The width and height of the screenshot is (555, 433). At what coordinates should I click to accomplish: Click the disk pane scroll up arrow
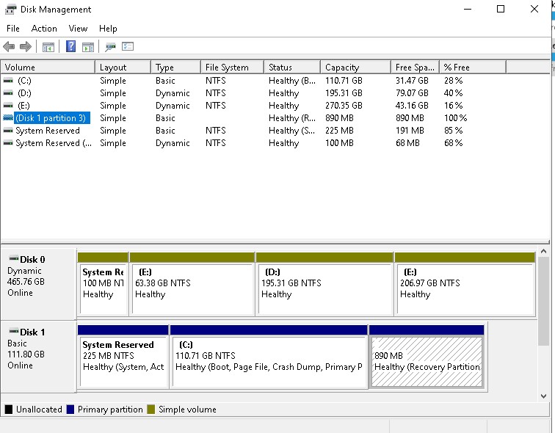[x=544, y=252]
